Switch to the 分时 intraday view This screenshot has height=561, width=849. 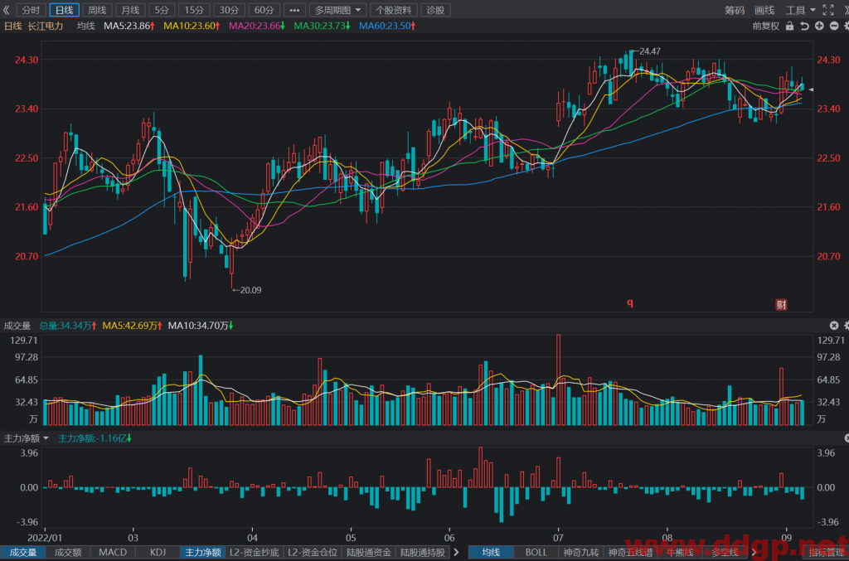coord(31,10)
